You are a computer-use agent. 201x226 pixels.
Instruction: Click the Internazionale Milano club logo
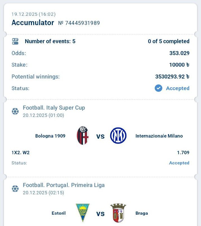[x=118, y=136]
